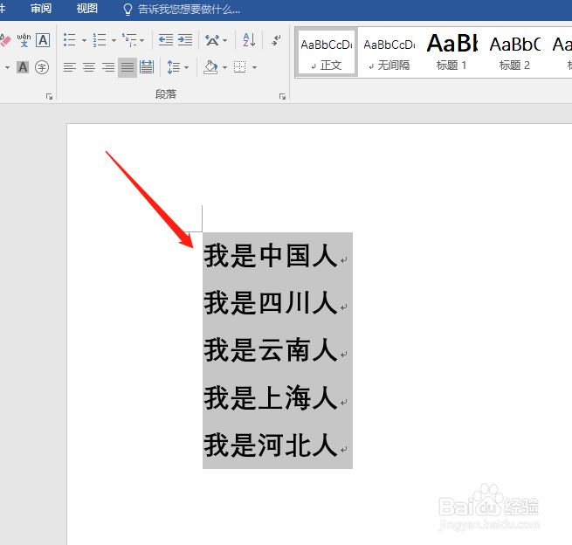Open the dropdown arrow left of Character Shading

click(x=7, y=67)
